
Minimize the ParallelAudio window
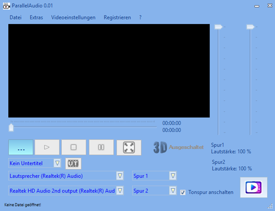257,6
